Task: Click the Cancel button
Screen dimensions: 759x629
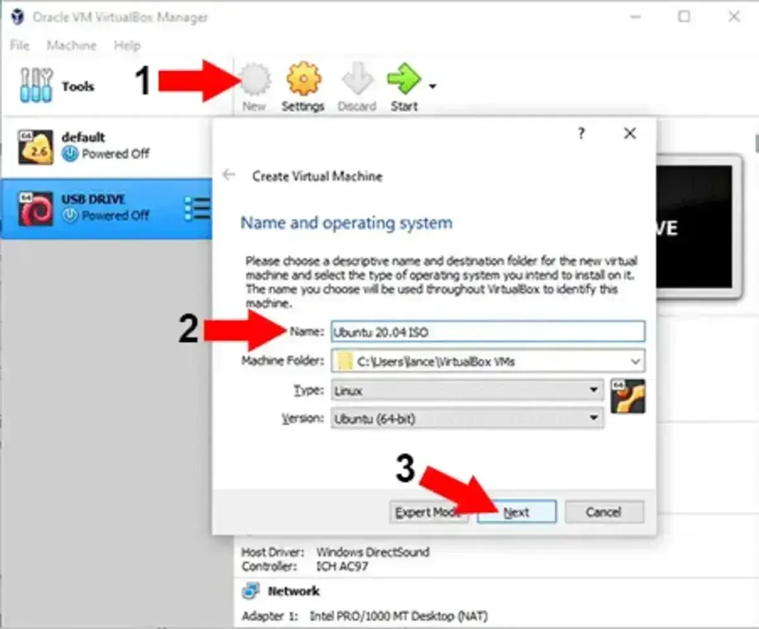Action: (x=604, y=512)
